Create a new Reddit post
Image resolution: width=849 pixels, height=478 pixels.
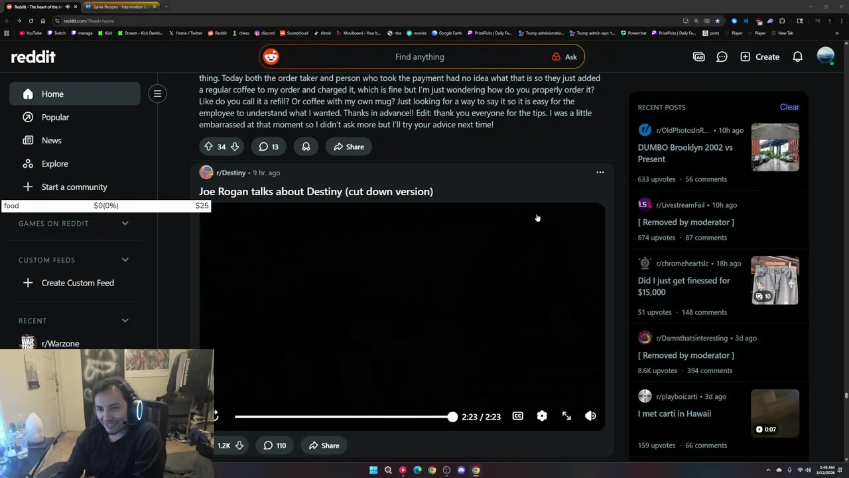[759, 56]
